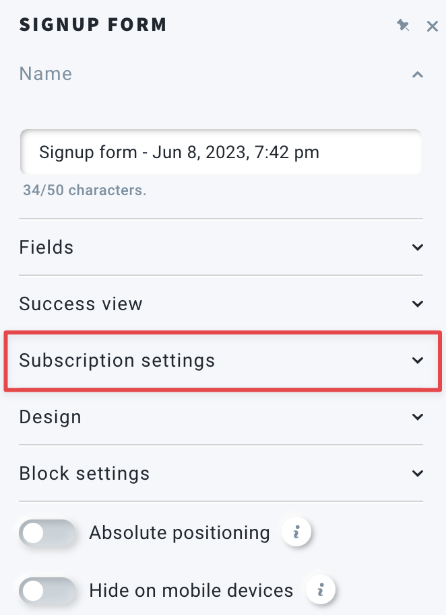The height and width of the screenshot is (615, 446).
Task: Click the 34/50 characters counter text
Action: tap(84, 190)
